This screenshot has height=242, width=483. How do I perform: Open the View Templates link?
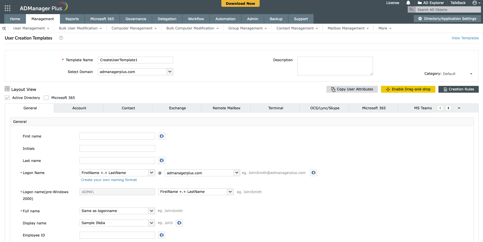(465, 38)
